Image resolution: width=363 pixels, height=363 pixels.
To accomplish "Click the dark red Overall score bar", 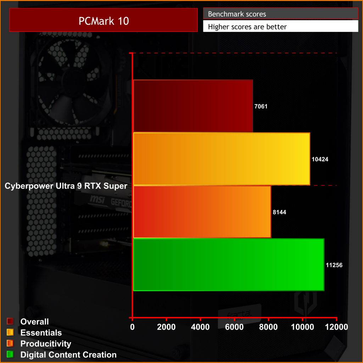I will click(x=193, y=106).
